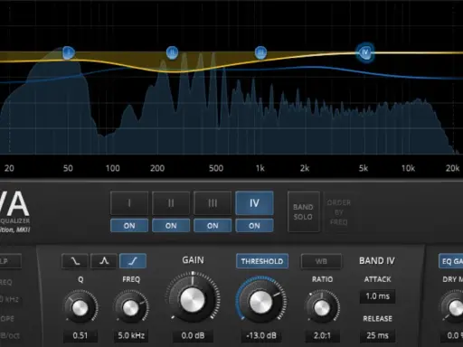Viewport: 463px width, 347px height.
Task: Toggle the EQ Gain button
Action: tap(451, 261)
